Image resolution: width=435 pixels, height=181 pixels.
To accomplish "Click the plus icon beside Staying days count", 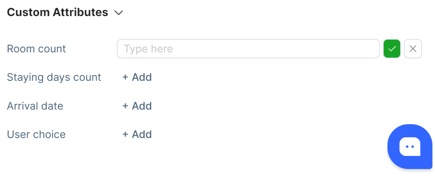I will 125,77.
